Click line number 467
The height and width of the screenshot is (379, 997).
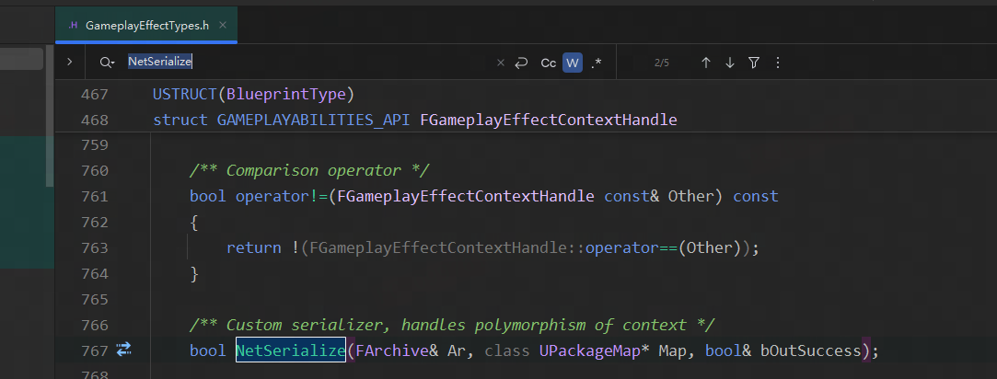coord(95,95)
